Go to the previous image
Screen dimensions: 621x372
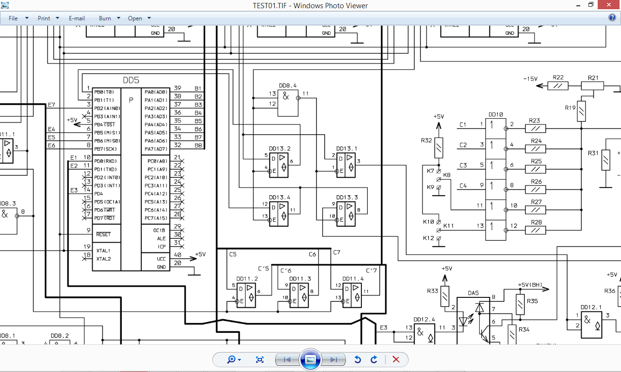point(287,359)
